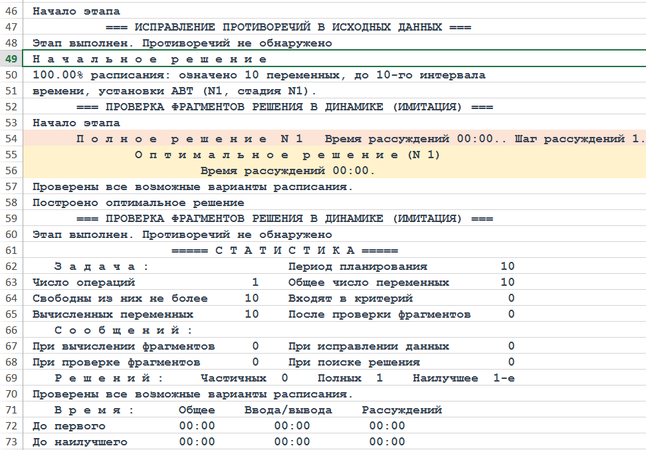Click the pink 'Полное решение N 1' cell
Image resolution: width=646 pixels, height=450 pixels.
[189, 139]
